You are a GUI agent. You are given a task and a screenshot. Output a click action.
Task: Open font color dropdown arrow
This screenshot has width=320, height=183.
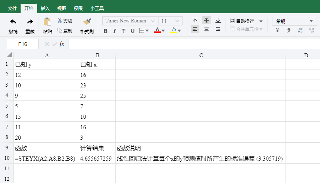tap(163, 31)
